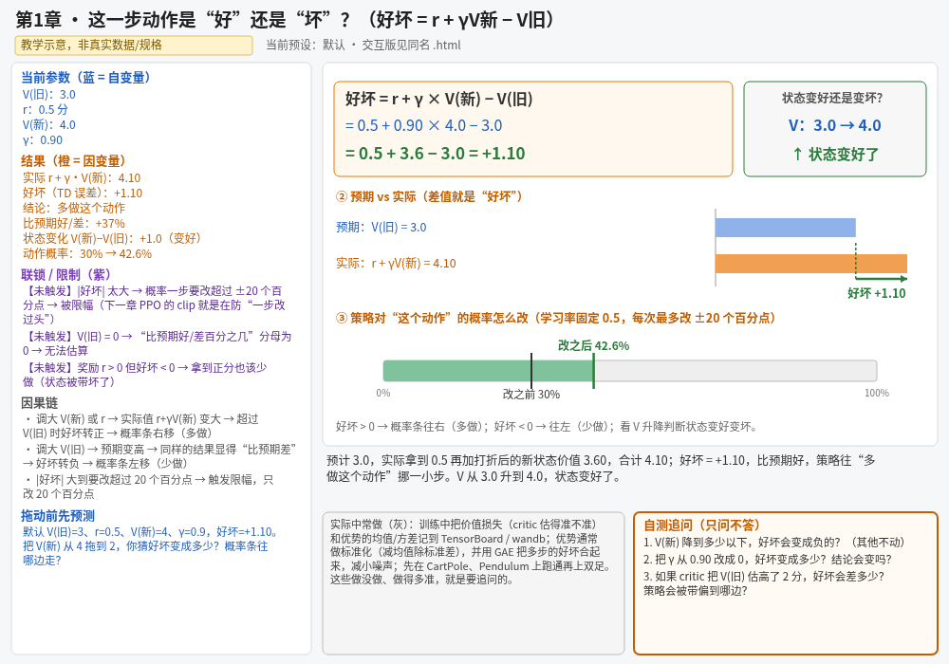Click the line "动作概率：30% → 42.6%"
The width and height of the screenshot is (949, 664).
click(x=87, y=254)
